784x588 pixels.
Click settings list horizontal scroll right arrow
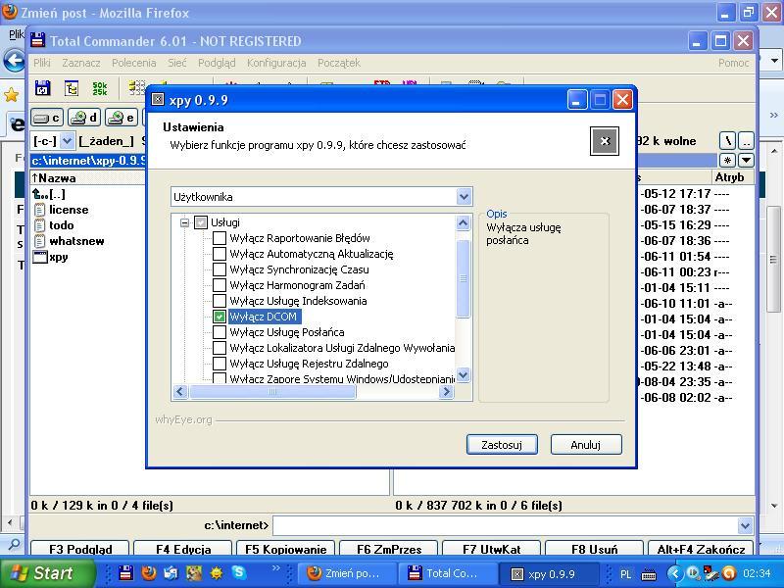point(446,393)
